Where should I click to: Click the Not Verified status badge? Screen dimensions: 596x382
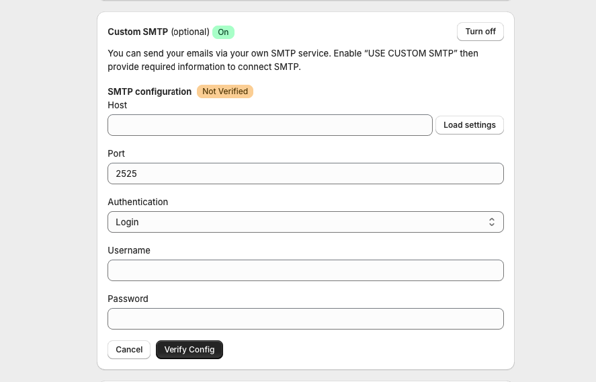[225, 91]
